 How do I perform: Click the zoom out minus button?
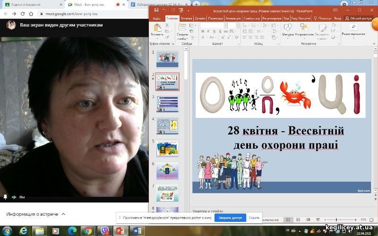pyautogui.click(x=325, y=220)
